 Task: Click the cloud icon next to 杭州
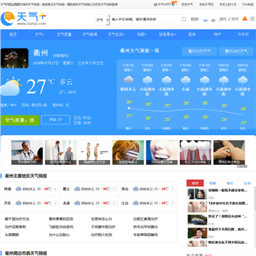(206, 20)
